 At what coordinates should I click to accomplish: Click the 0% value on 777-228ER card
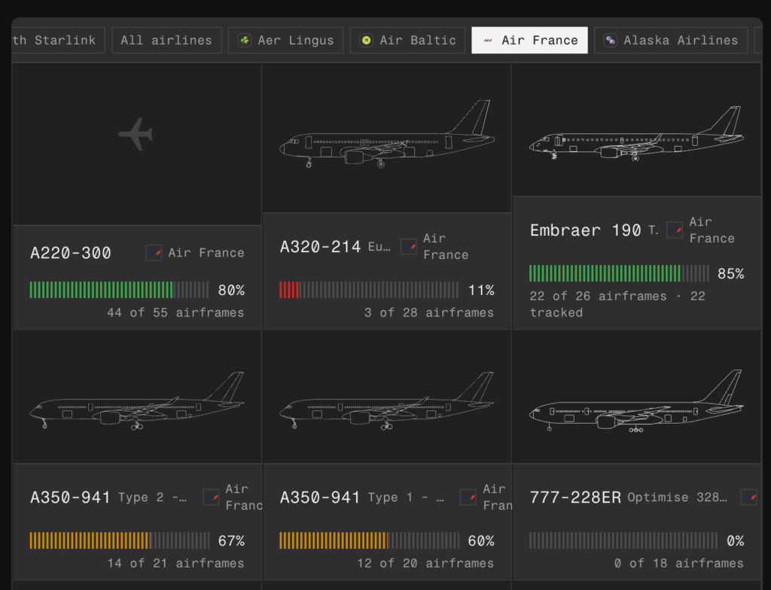click(735, 541)
